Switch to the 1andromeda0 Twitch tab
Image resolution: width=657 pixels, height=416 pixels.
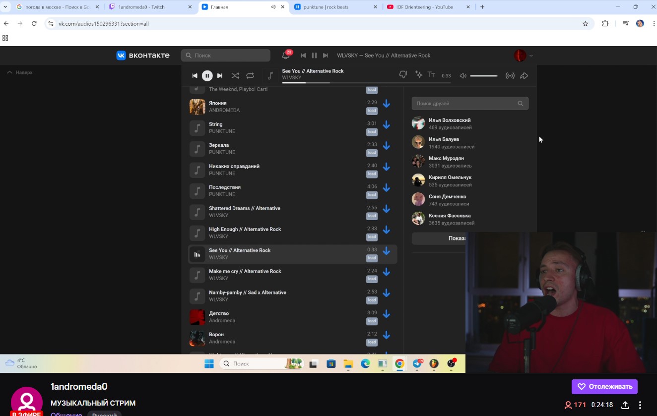(x=151, y=7)
